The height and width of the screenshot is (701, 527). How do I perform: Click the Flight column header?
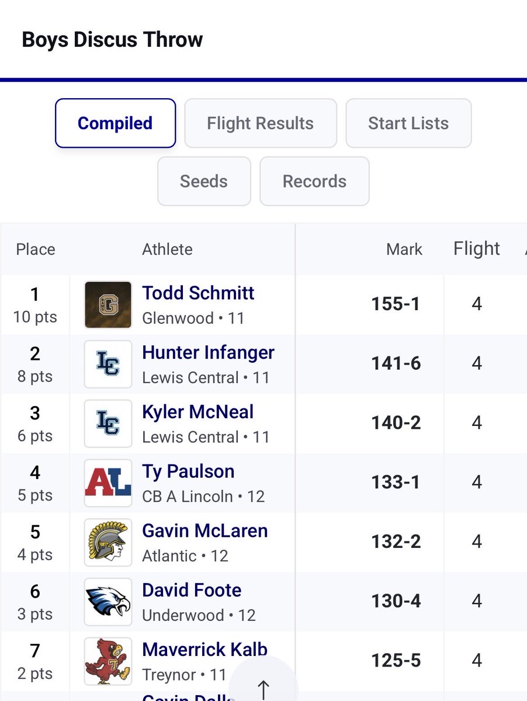pos(477,249)
